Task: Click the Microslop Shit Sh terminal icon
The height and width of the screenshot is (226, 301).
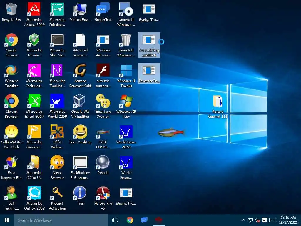Action: coord(57,40)
